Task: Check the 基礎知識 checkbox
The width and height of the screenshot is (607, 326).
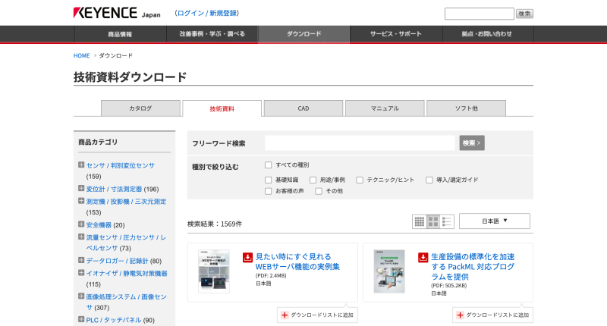Action: click(x=269, y=180)
